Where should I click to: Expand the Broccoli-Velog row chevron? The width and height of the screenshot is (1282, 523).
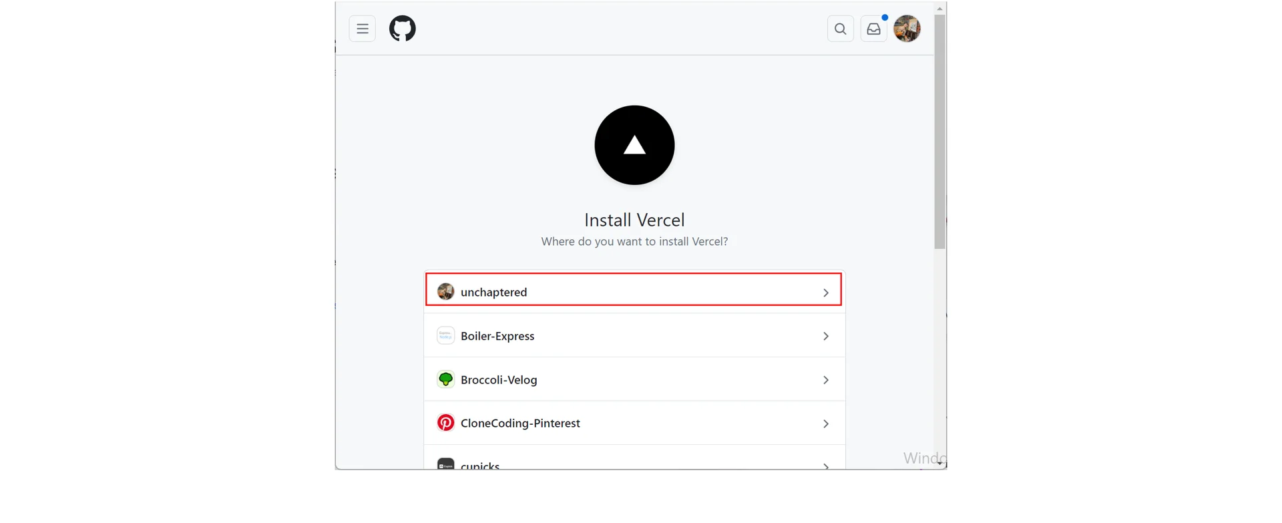tap(826, 380)
